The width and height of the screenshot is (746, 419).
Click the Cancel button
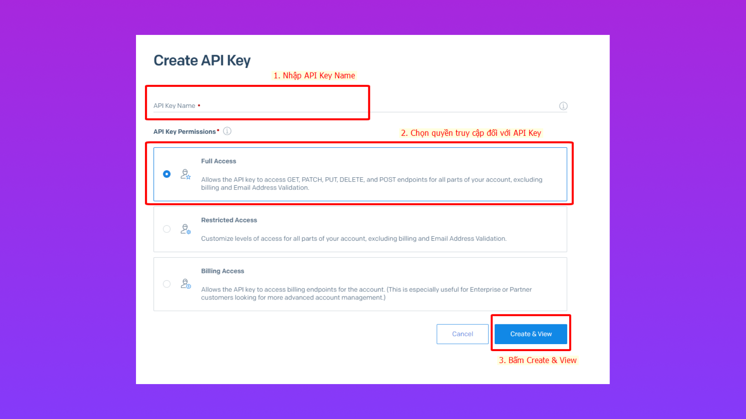(x=462, y=334)
